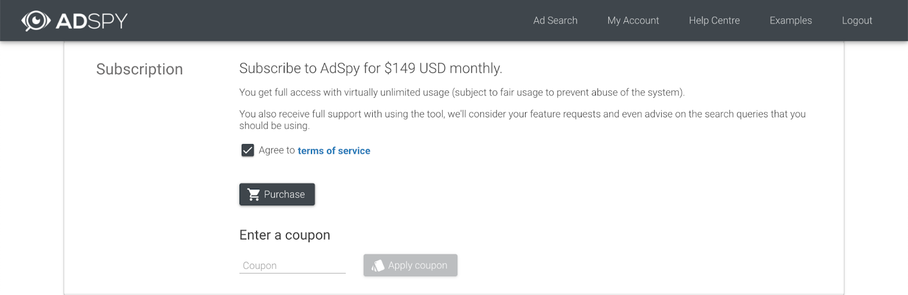
Task: Uncheck the terms of service agreement checkbox
Action: [247, 150]
